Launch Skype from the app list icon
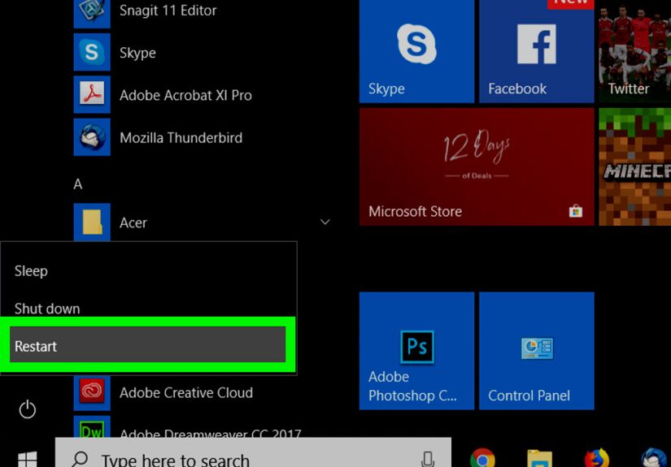The image size is (671, 467). point(92,52)
